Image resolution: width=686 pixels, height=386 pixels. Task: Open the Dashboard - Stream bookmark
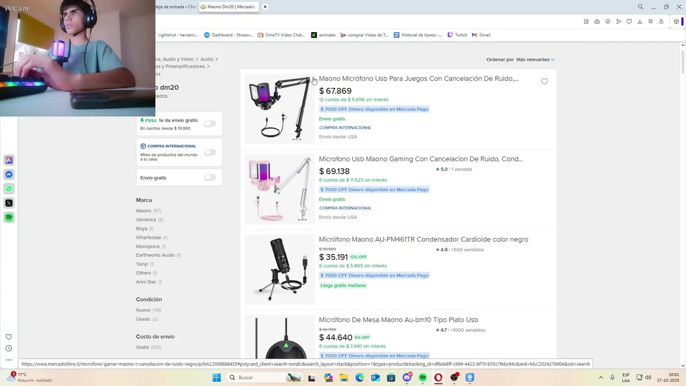[228, 35]
